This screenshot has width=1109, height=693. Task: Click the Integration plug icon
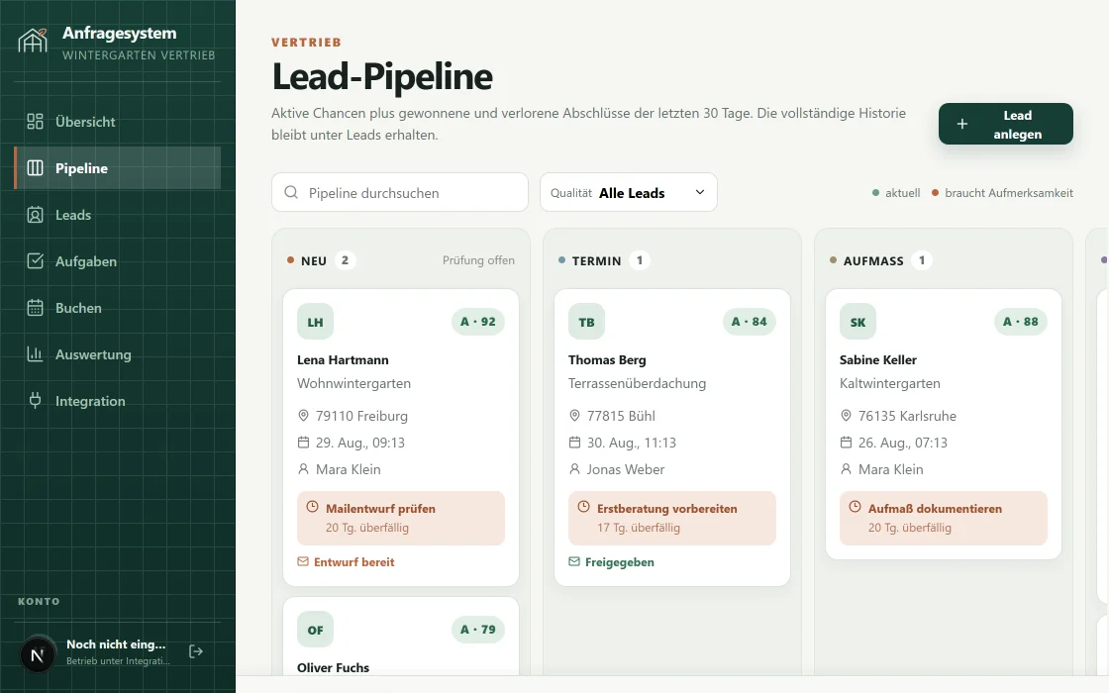coord(35,401)
